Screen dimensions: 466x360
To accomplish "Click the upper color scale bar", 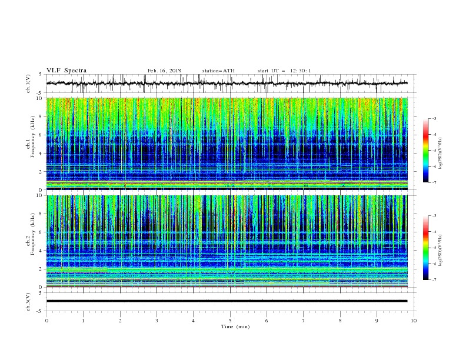I will 425,151.
